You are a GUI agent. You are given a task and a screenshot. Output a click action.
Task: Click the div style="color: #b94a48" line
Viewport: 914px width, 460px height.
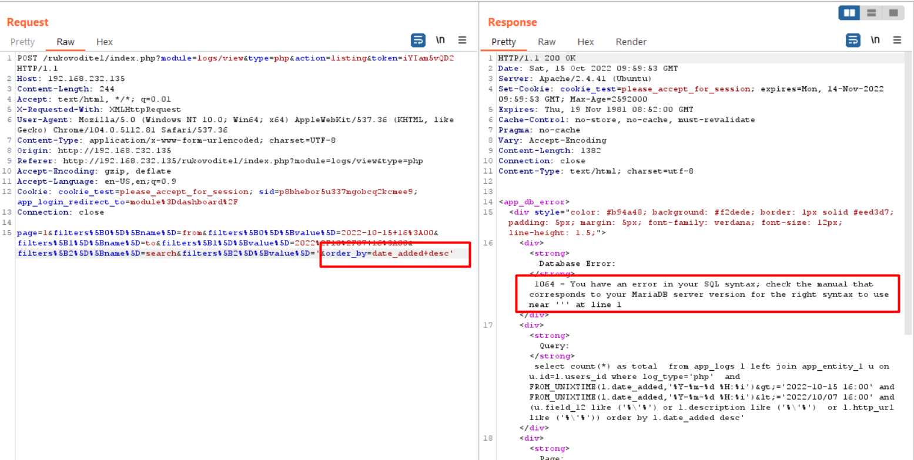point(701,222)
